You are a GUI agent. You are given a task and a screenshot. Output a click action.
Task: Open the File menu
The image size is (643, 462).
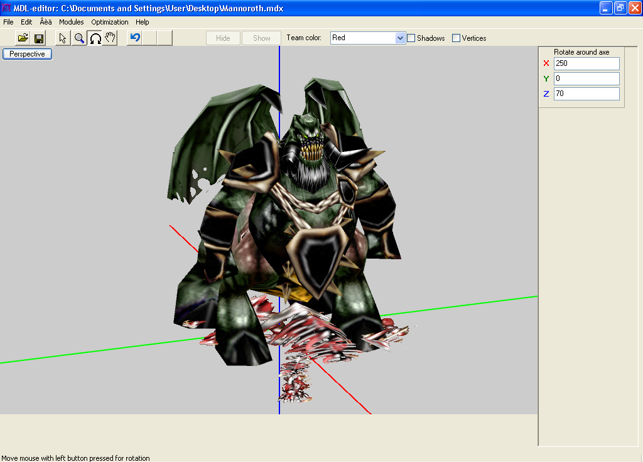pos(8,22)
